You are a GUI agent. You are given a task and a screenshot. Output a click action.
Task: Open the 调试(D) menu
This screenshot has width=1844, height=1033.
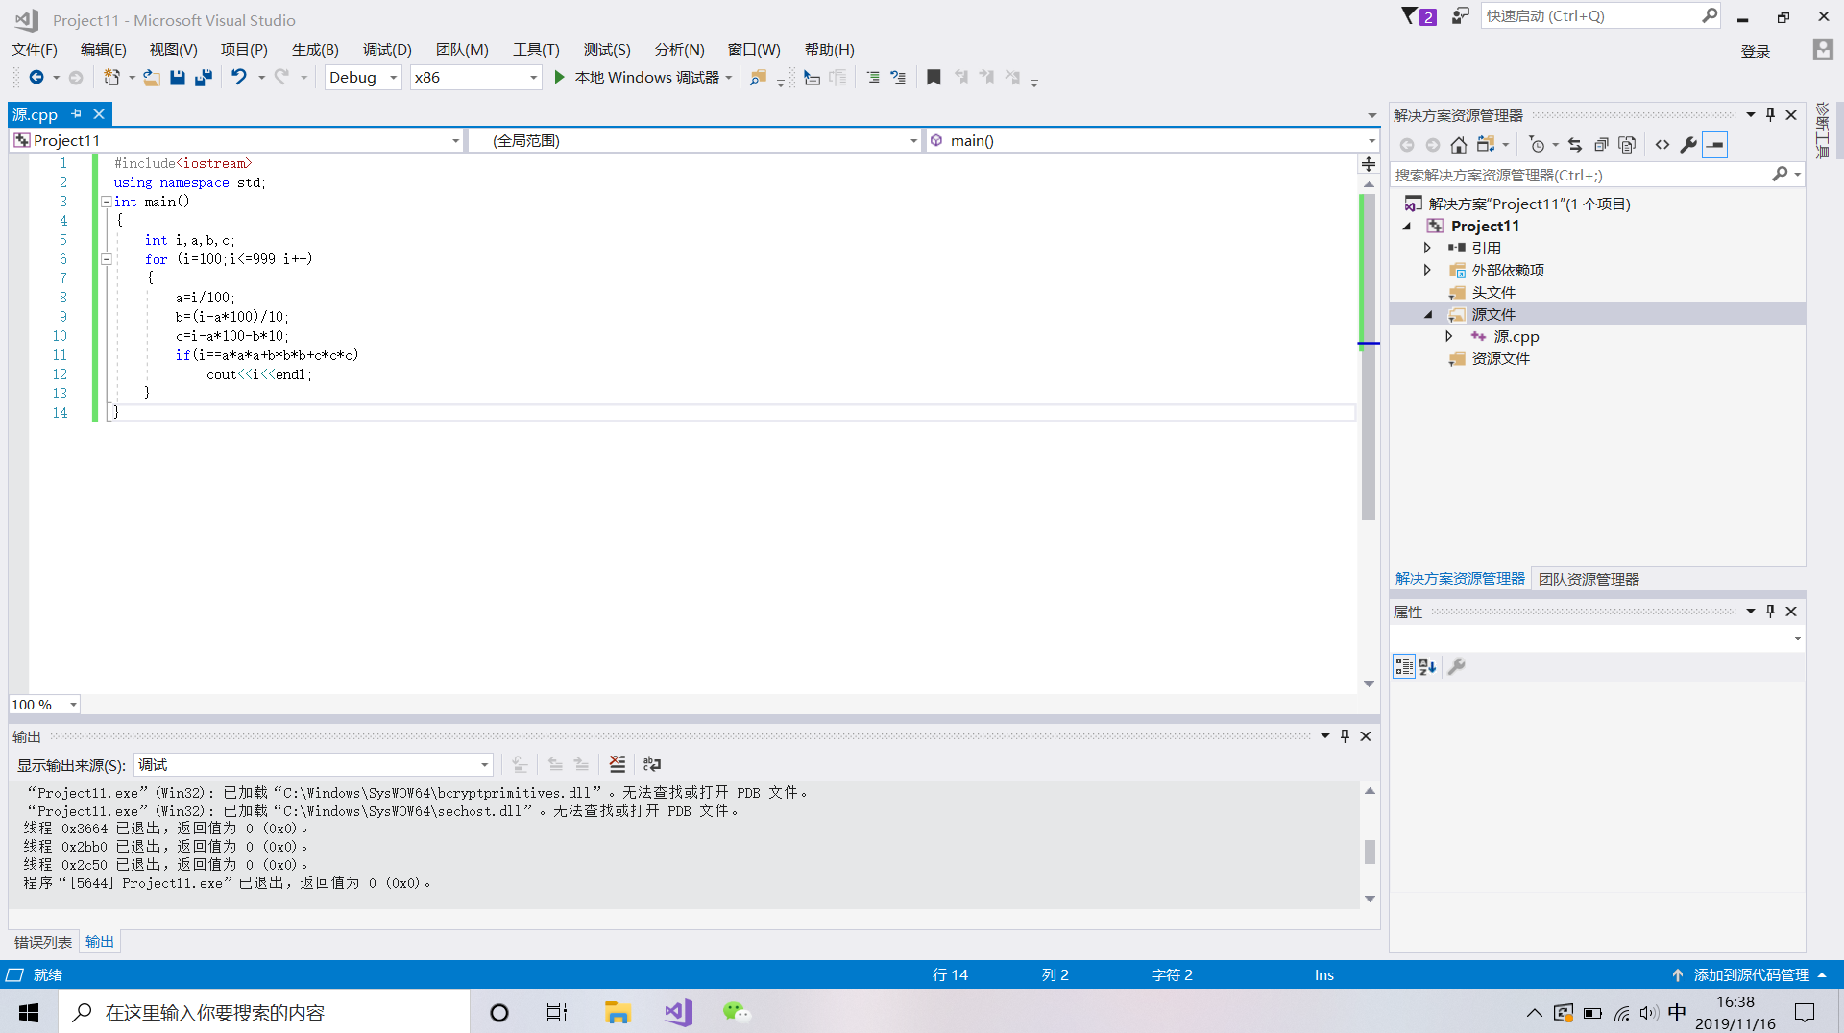(387, 50)
